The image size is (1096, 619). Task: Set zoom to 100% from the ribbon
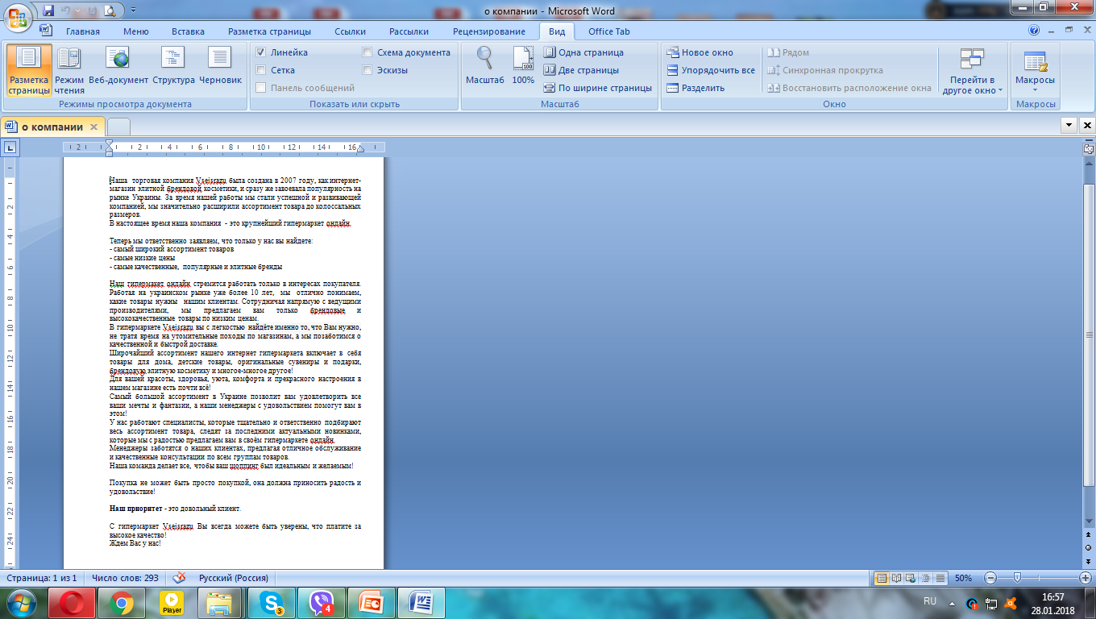click(523, 66)
